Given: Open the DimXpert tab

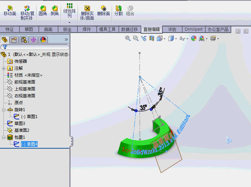Looking at the screenshot, I should coord(194,29).
